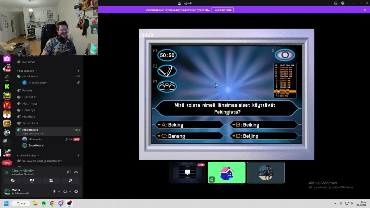This screenshot has height=208, width=370.
Task: Use the ask-the-audience lifeline
Action: click(x=167, y=86)
